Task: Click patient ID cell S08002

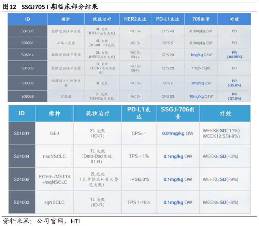Action: 27,83
